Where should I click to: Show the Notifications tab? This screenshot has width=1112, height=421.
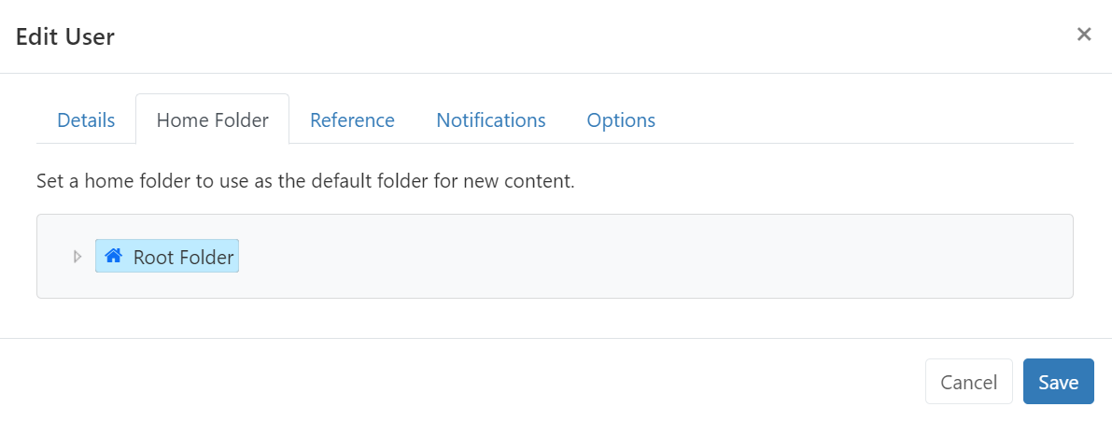pyautogui.click(x=491, y=120)
